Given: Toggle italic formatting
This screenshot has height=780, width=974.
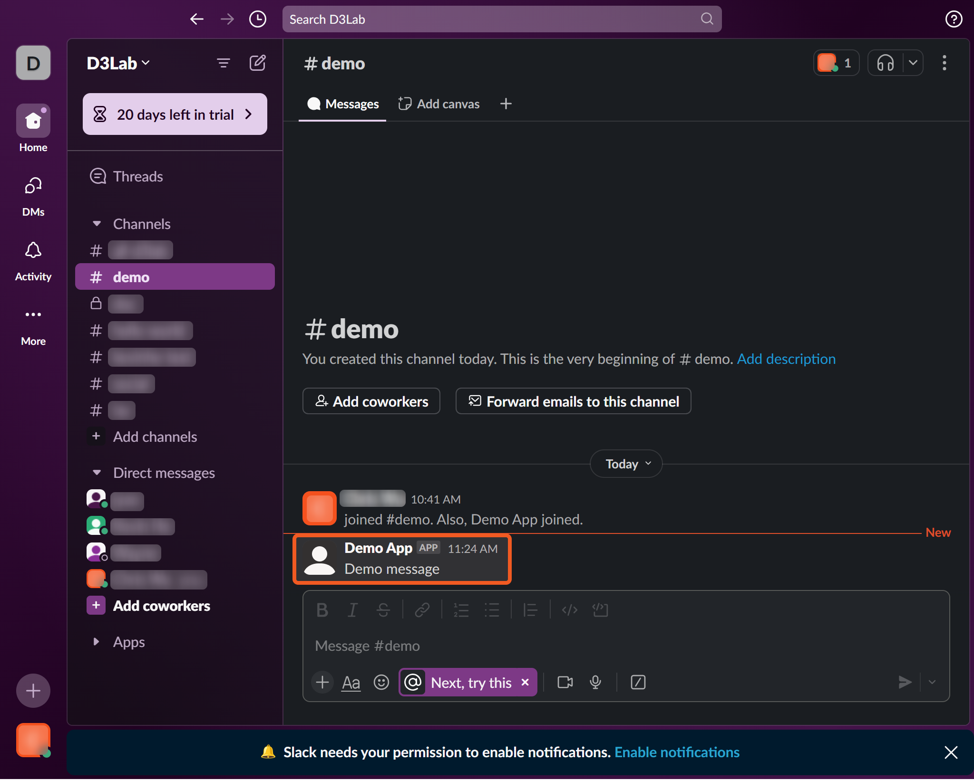Looking at the screenshot, I should (x=352, y=610).
